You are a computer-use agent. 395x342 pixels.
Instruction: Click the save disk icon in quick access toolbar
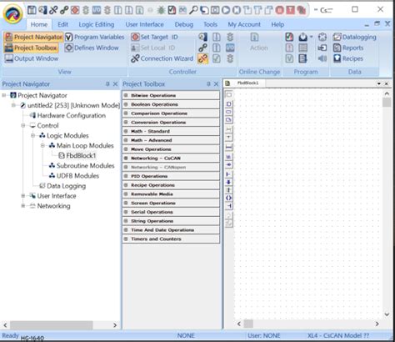tap(32, 10)
